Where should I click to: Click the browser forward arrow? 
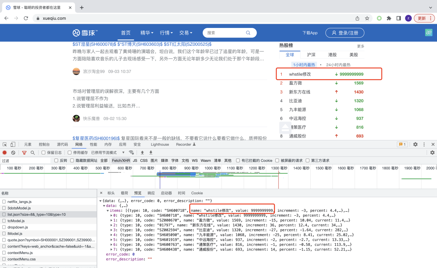16,18
